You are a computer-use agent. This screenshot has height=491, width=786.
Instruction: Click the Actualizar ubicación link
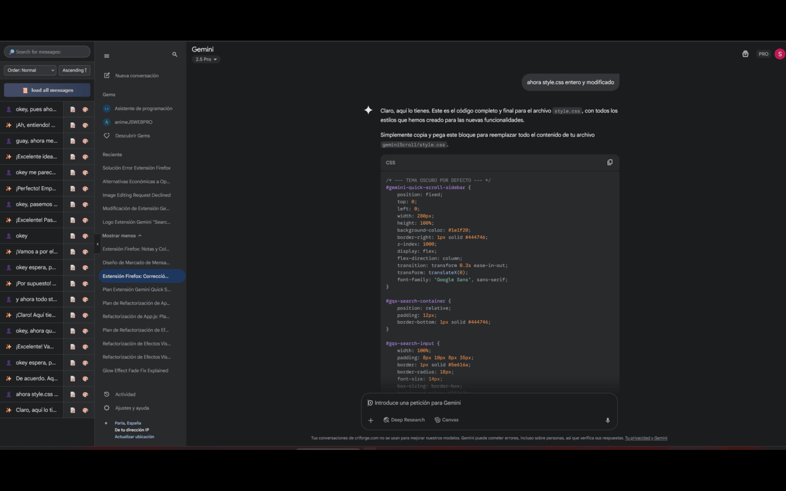click(x=134, y=437)
